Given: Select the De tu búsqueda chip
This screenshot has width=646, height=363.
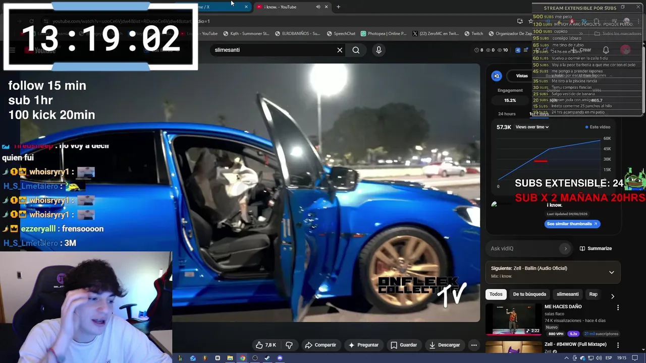Looking at the screenshot, I should pyautogui.click(x=529, y=294).
